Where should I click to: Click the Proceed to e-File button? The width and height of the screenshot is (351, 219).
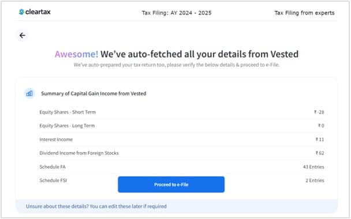(x=171, y=184)
